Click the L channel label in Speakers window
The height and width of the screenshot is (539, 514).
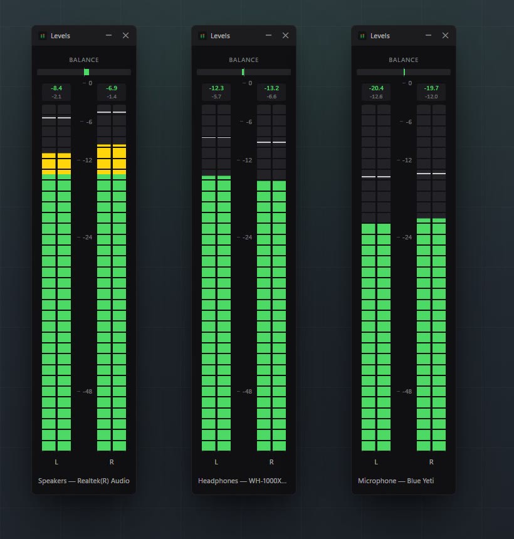pyautogui.click(x=56, y=462)
